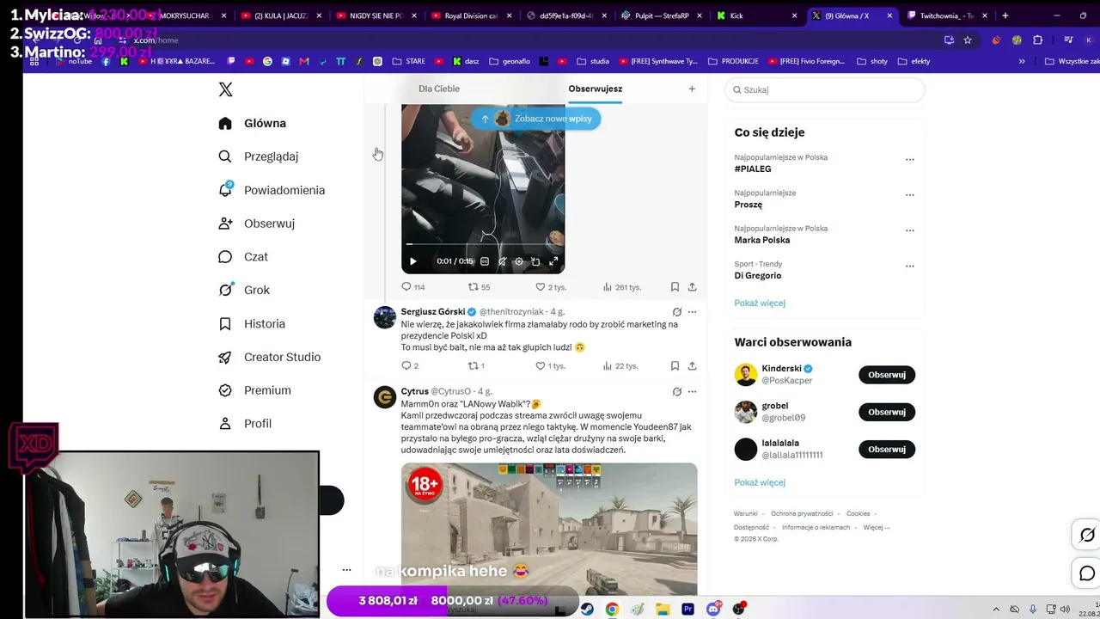Click the X logo in sidebar

225,89
